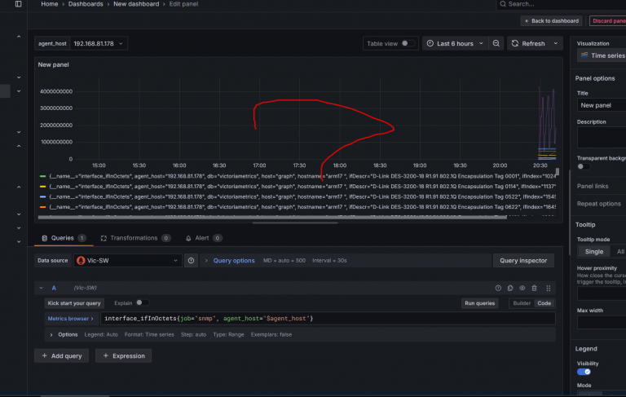Open the Dashboards breadcrumb
Viewport: 626px width, 397px height.
86,4
